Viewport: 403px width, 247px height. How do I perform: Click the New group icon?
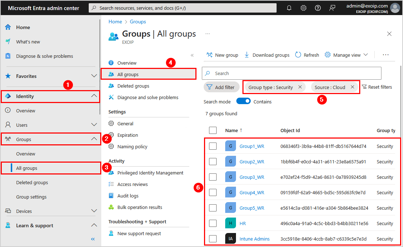point(209,55)
